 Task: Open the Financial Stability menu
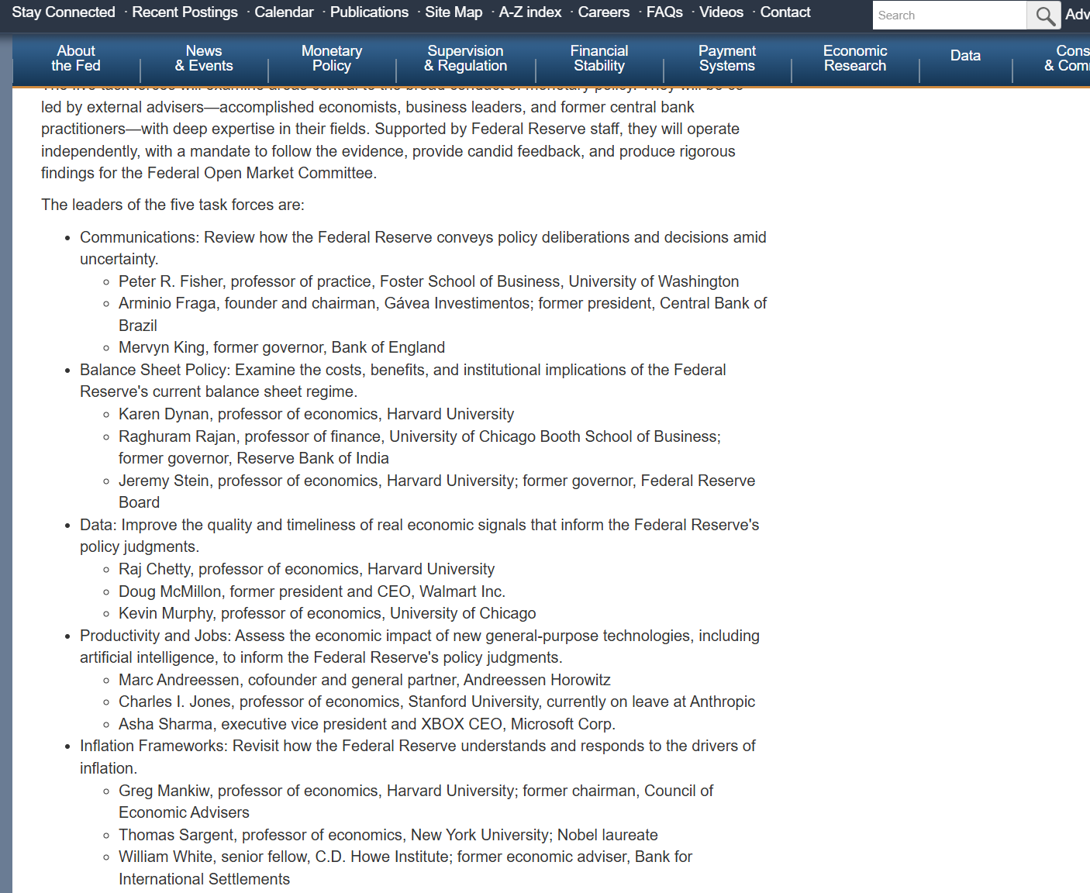click(x=599, y=58)
